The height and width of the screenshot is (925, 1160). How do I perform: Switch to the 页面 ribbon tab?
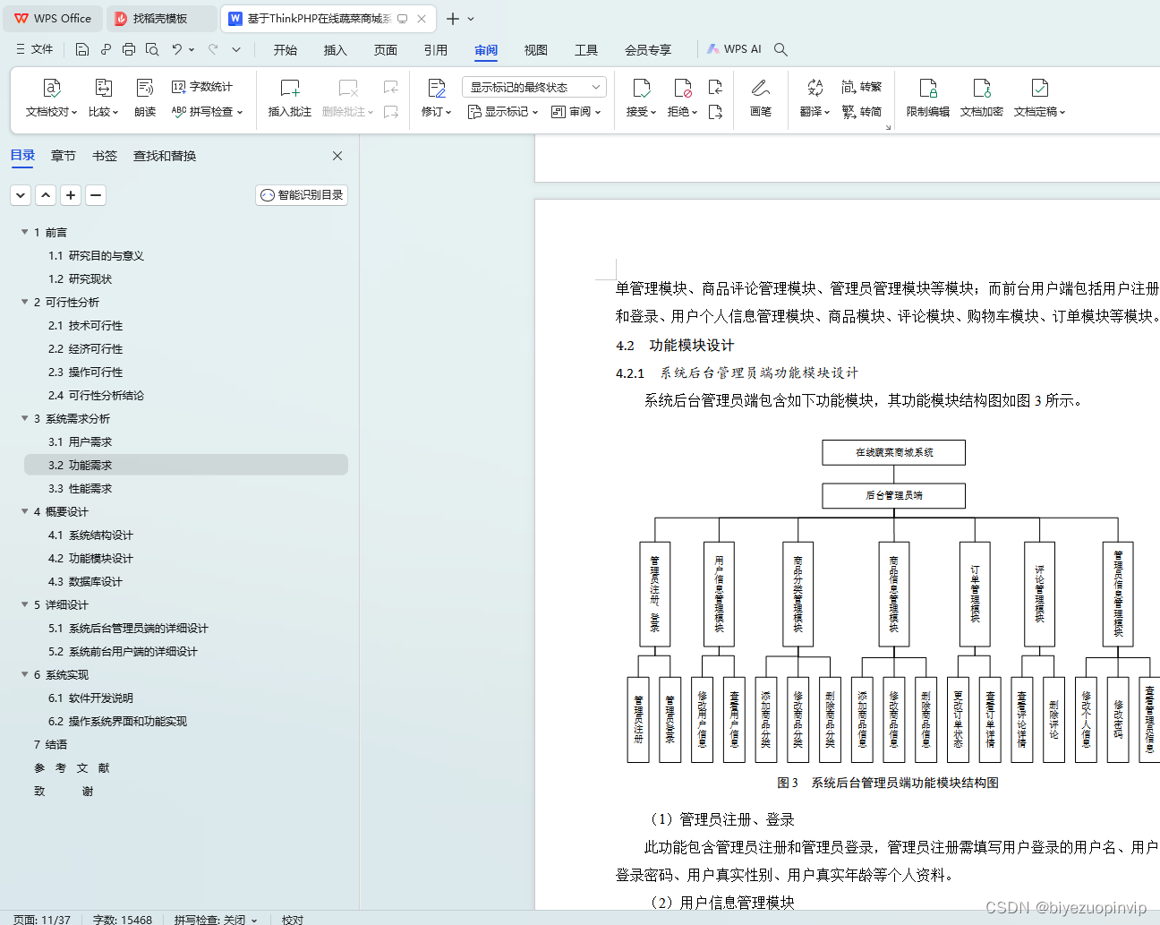pyautogui.click(x=386, y=50)
